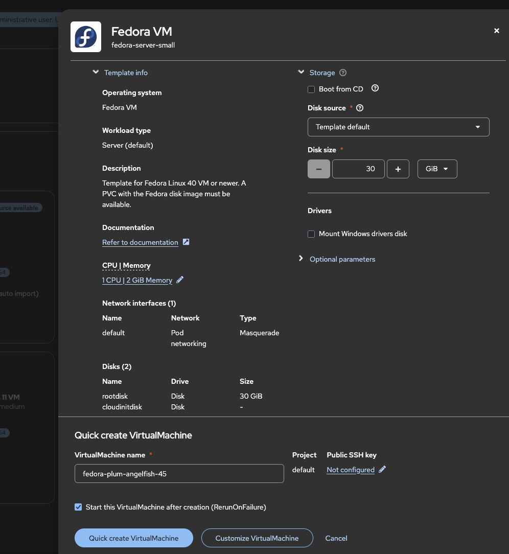Screen dimensions: 509x554
Task: Open the GiB unit dropdown
Action: coord(437,169)
